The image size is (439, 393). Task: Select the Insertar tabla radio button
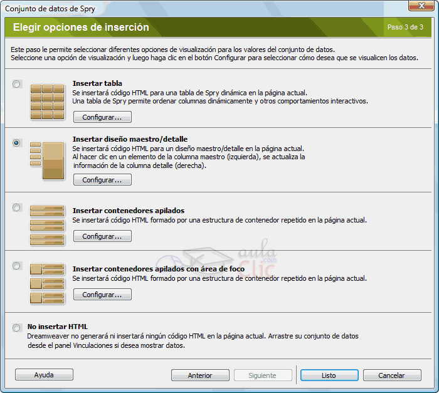[x=16, y=84]
